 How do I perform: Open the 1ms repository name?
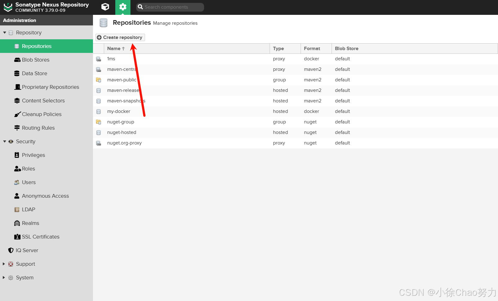point(111,59)
